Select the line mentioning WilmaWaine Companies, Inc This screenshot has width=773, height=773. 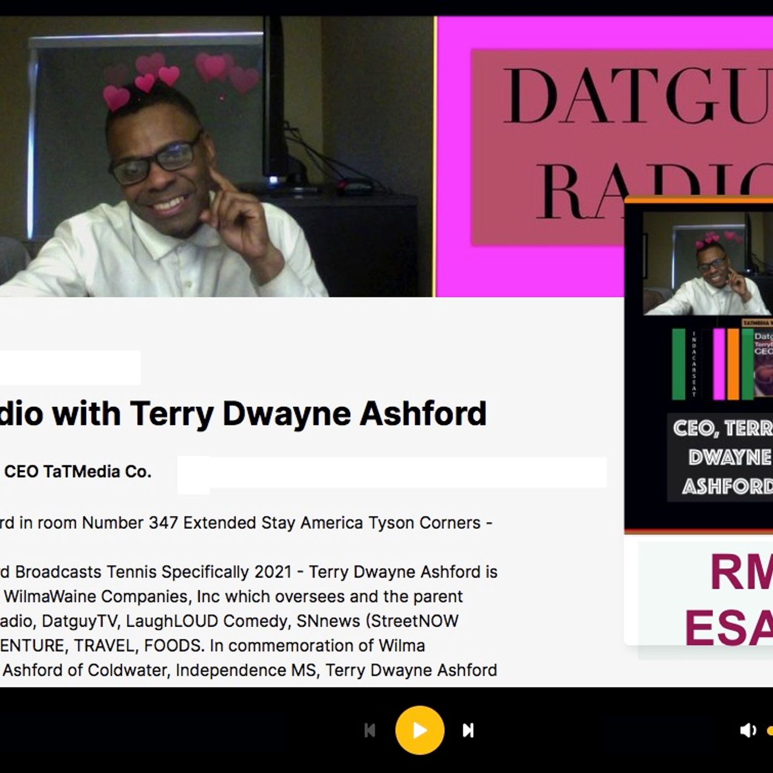232,596
